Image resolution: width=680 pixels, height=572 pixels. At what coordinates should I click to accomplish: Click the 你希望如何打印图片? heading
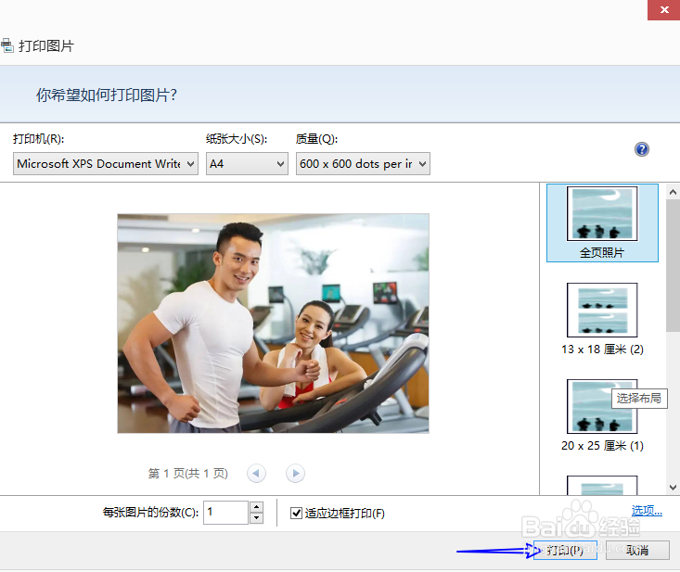tap(107, 95)
